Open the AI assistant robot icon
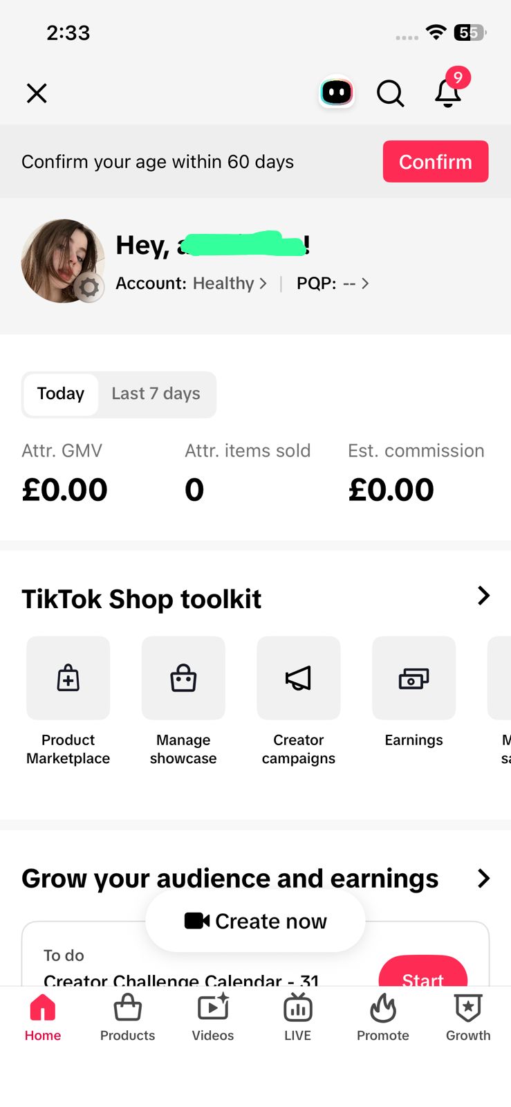 (x=337, y=92)
